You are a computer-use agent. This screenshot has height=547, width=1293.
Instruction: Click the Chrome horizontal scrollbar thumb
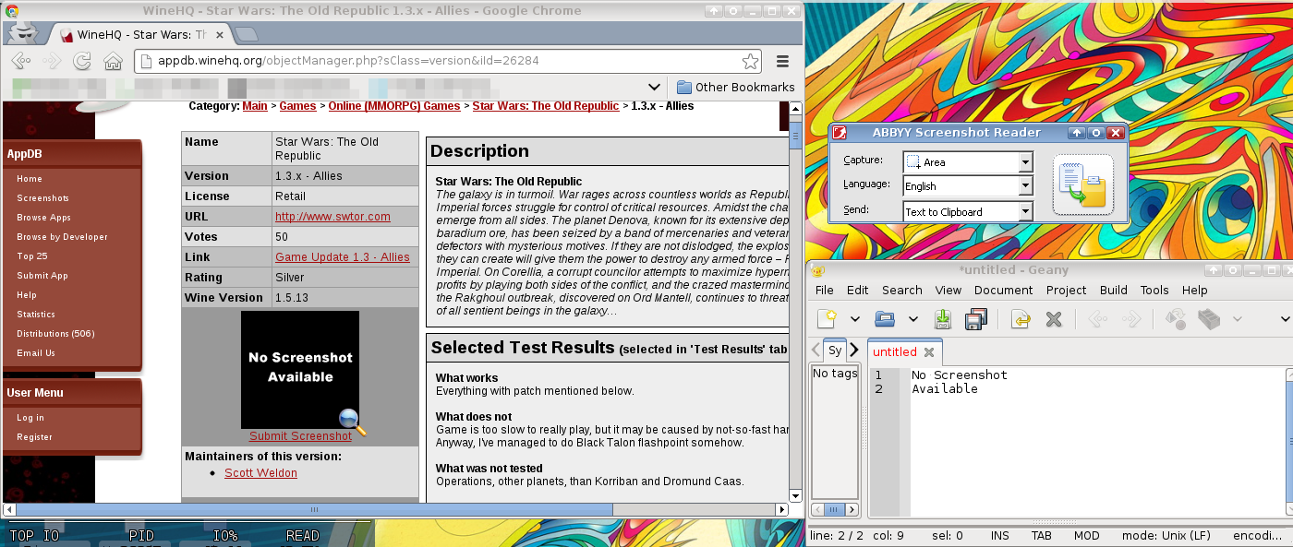click(x=314, y=509)
